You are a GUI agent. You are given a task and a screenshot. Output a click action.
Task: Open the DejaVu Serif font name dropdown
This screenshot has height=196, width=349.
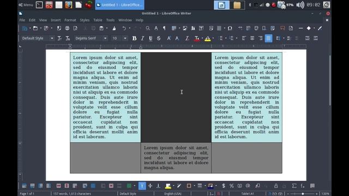(x=105, y=38)
